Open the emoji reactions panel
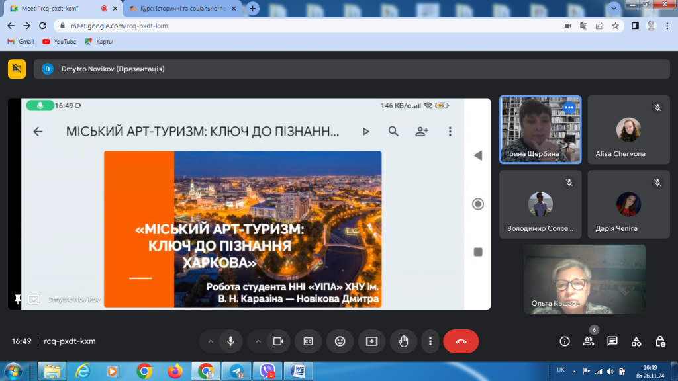 coord(340,341)
